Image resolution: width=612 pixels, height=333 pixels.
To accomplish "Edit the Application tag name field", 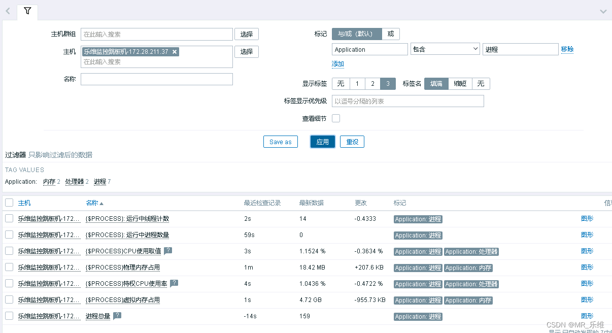I will [370, 49].
